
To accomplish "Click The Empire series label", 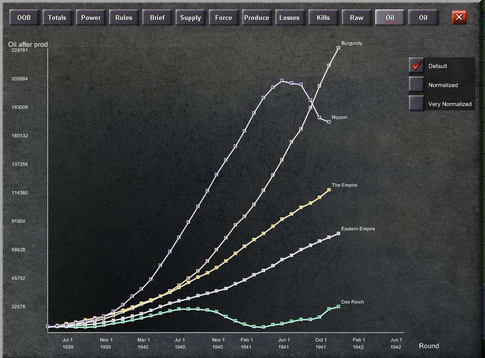I will click(344, 185).
